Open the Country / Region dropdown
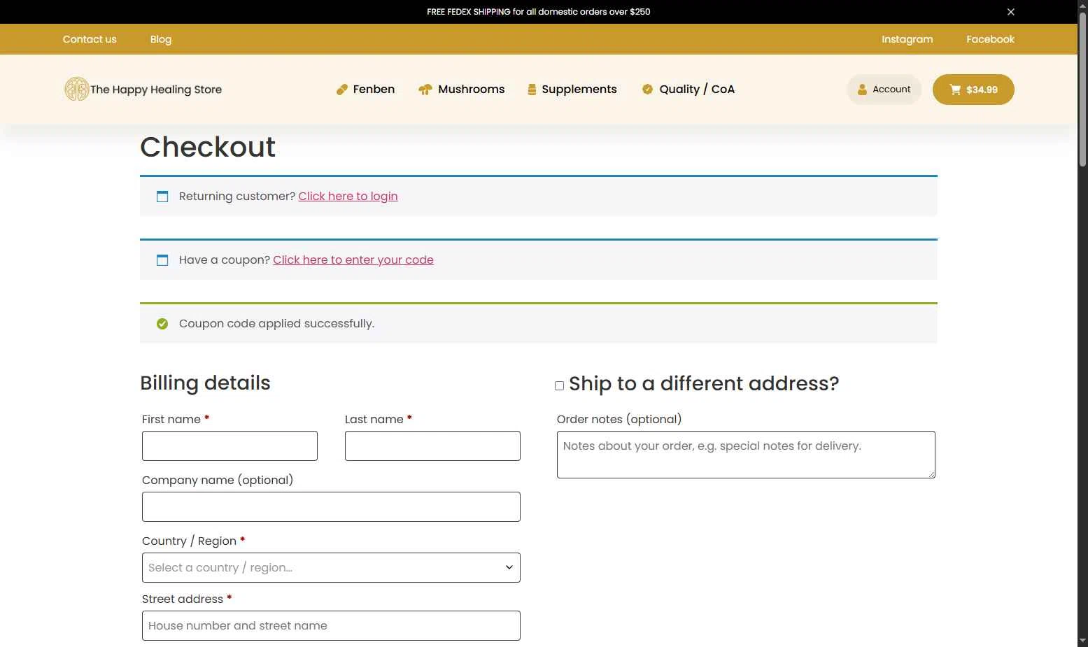The width and height of the screenshot is (1088, 647). (x=331, y=567)
